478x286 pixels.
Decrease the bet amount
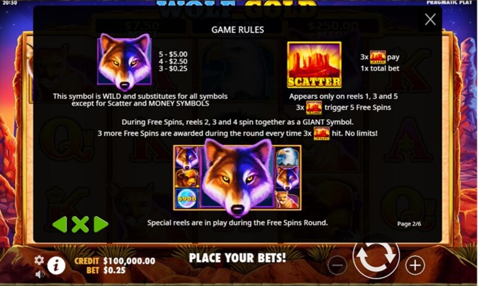(x=338, y=265)
